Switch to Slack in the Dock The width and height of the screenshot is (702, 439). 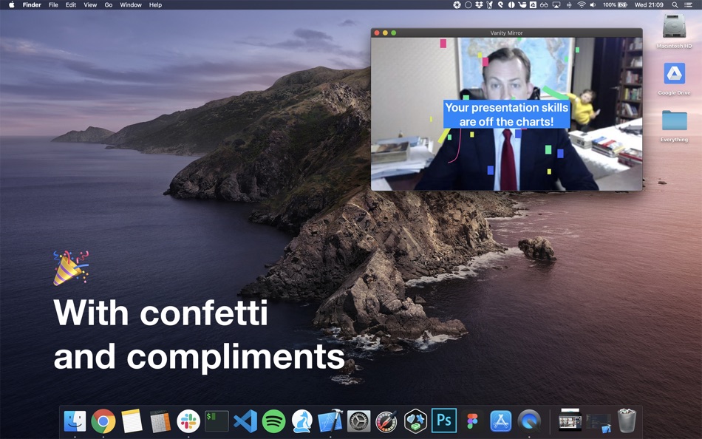point(188,421)
